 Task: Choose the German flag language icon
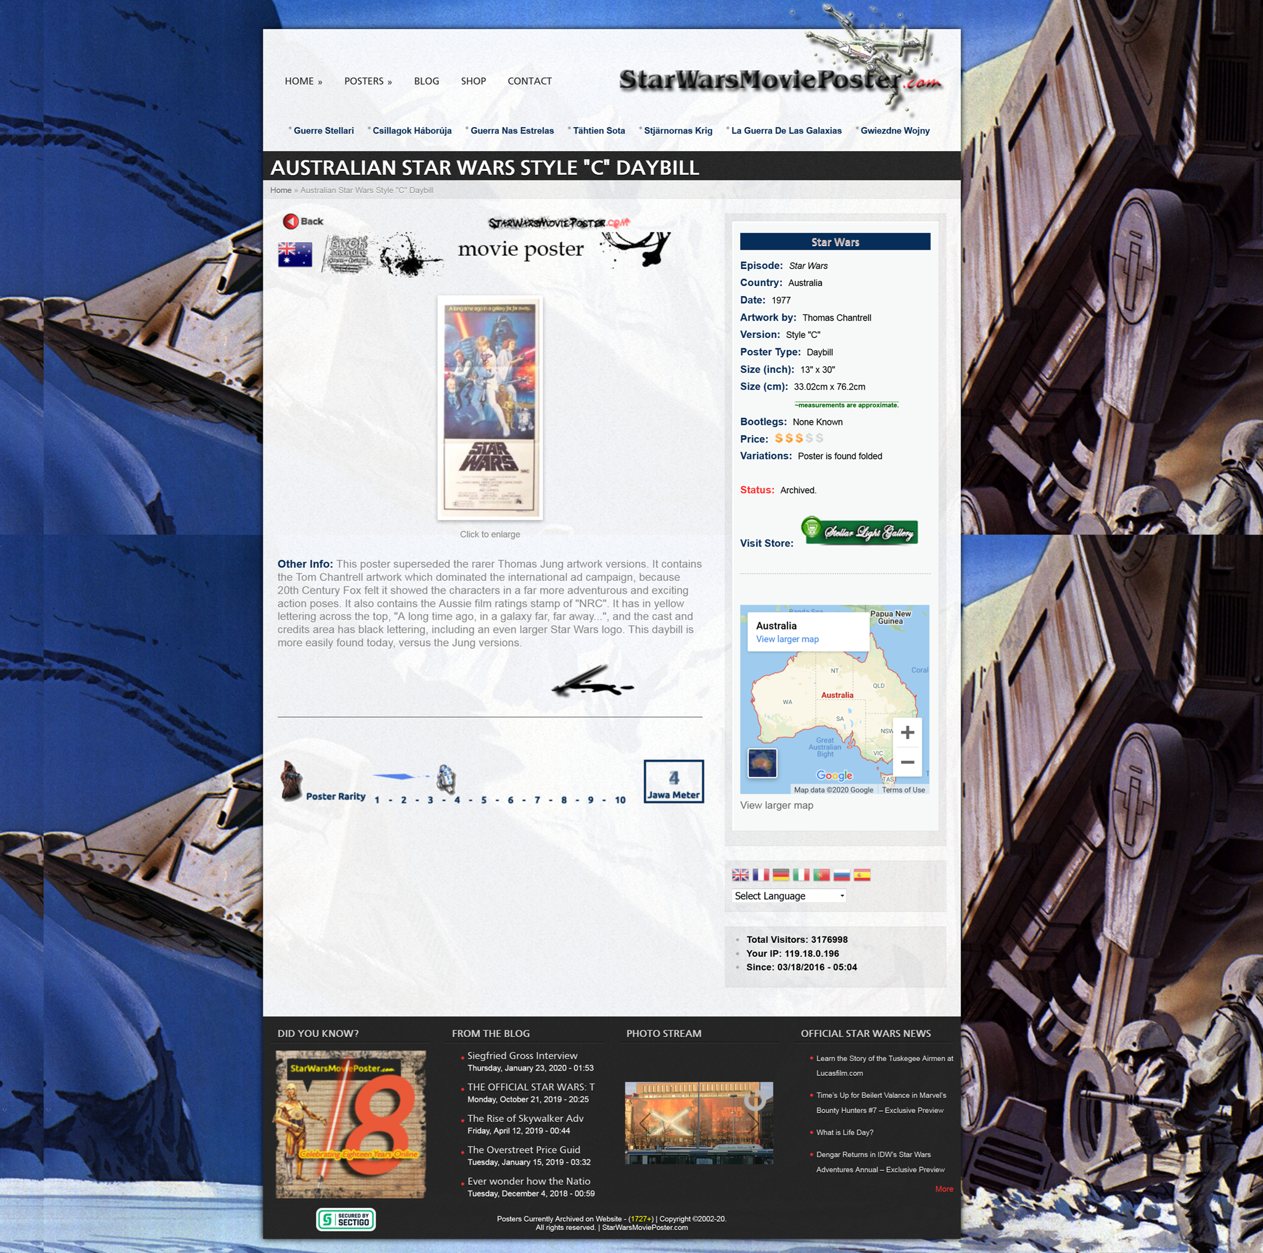(781, 874)
